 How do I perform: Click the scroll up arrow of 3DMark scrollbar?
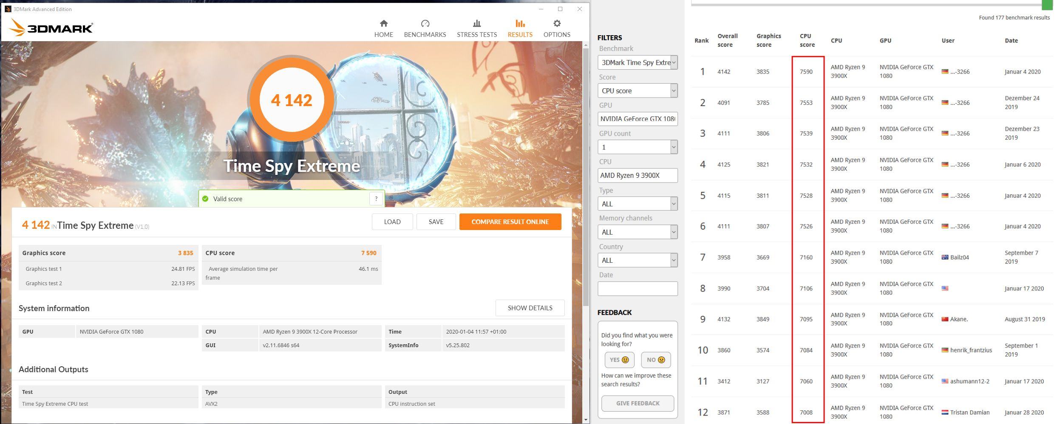(586, 45)
